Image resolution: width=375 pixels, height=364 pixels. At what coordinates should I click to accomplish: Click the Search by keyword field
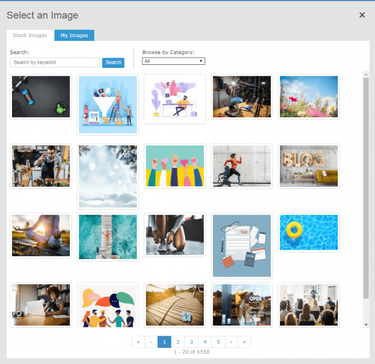click(x=55, y=62)
